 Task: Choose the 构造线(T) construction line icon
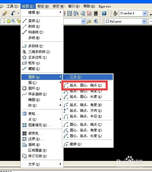(24, 32)
